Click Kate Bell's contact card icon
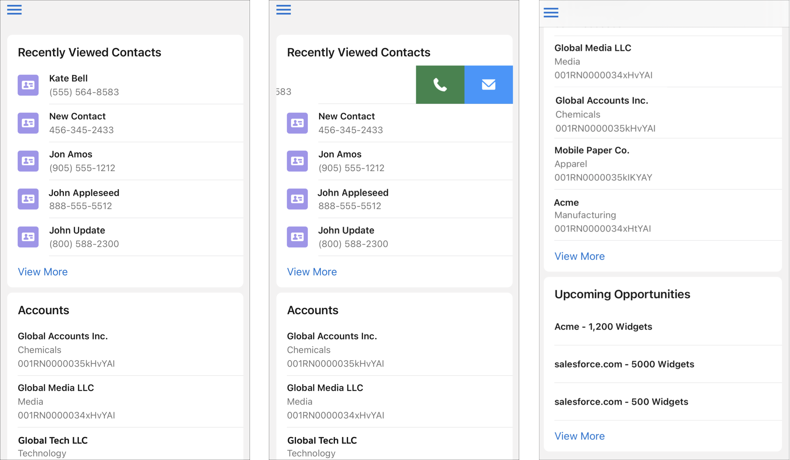This screenshot has width=790, height=460. 28,85
